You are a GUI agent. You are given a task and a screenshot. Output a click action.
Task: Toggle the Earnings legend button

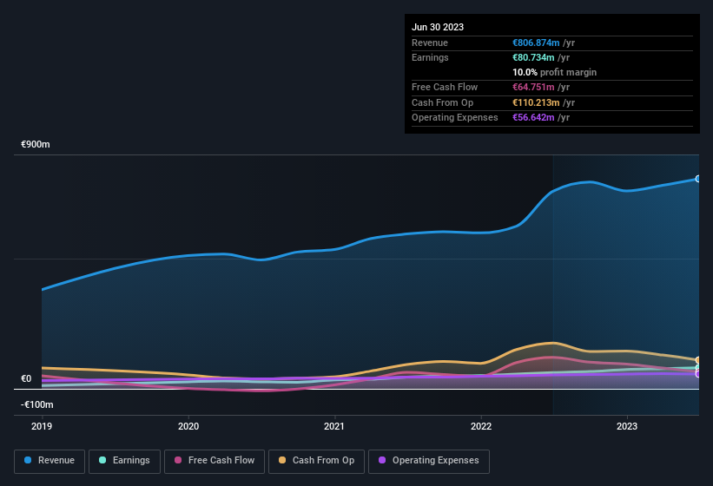click(124, 461)
